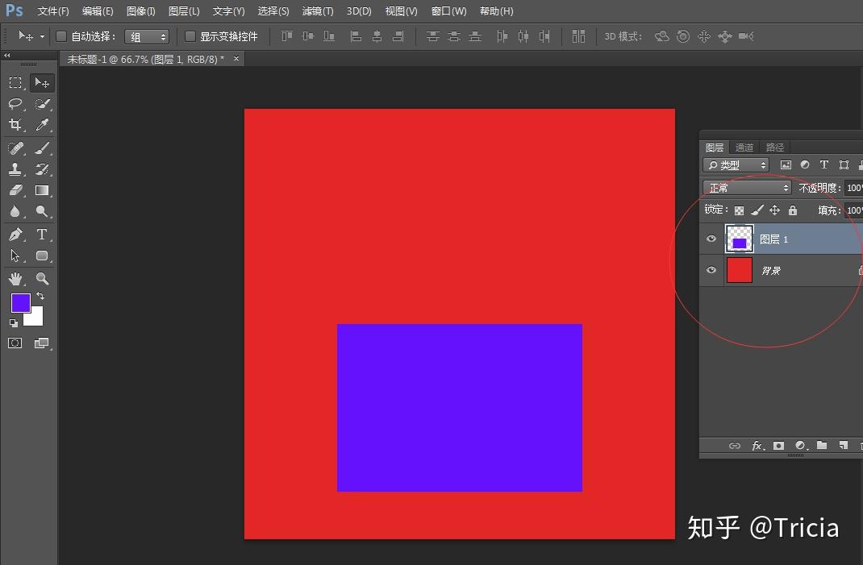Select the Move tool in the toolbox

[42, 82]
